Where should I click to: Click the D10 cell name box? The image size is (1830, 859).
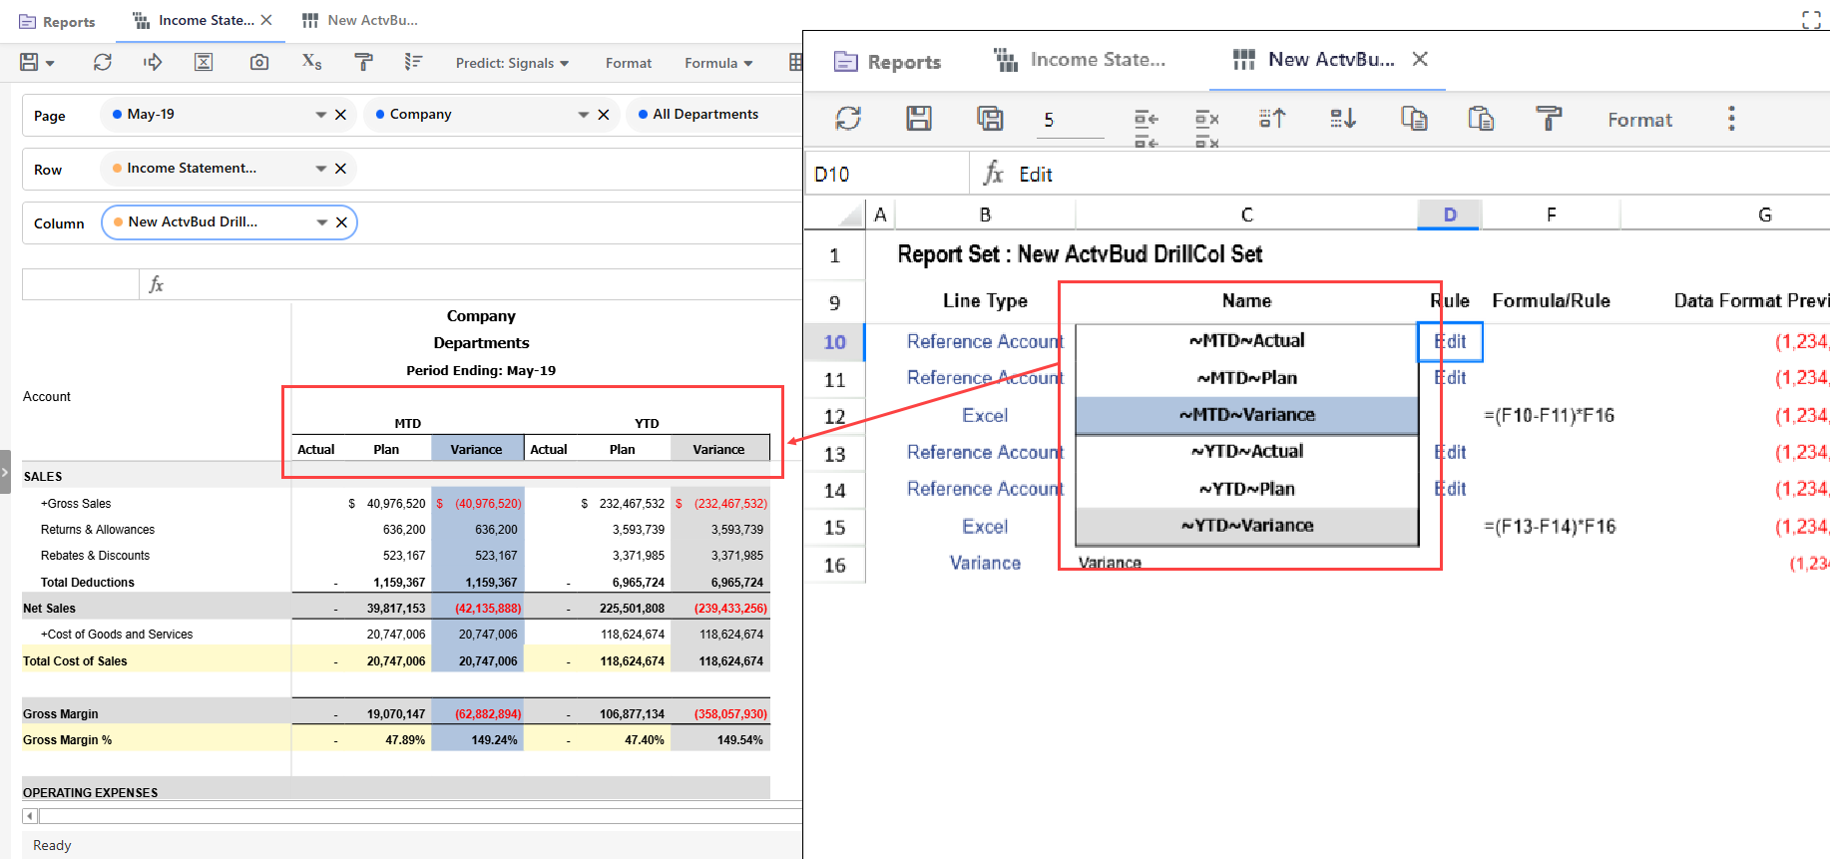click(887, 174)
